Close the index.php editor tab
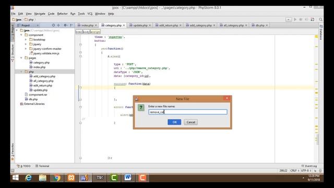Screen dimensions: 334x188 coord(96,26)
